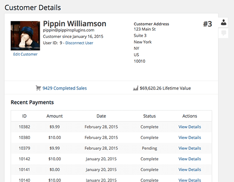Click the customer number #3 label
Screen dimensions: 234x182
tap(207, 24)
